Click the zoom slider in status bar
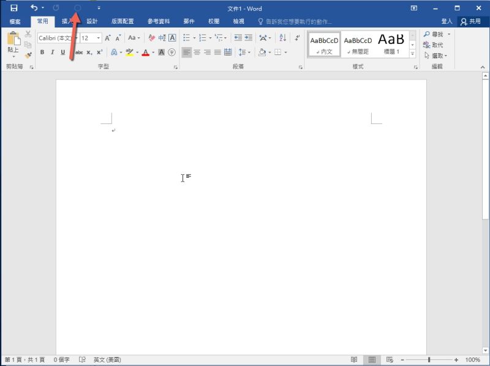490x366 pixels. pyautogui.click(x=429, y=360)
